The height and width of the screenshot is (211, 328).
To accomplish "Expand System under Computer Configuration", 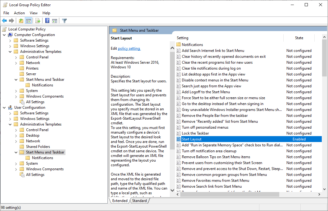I will click(x=16, y=91).
